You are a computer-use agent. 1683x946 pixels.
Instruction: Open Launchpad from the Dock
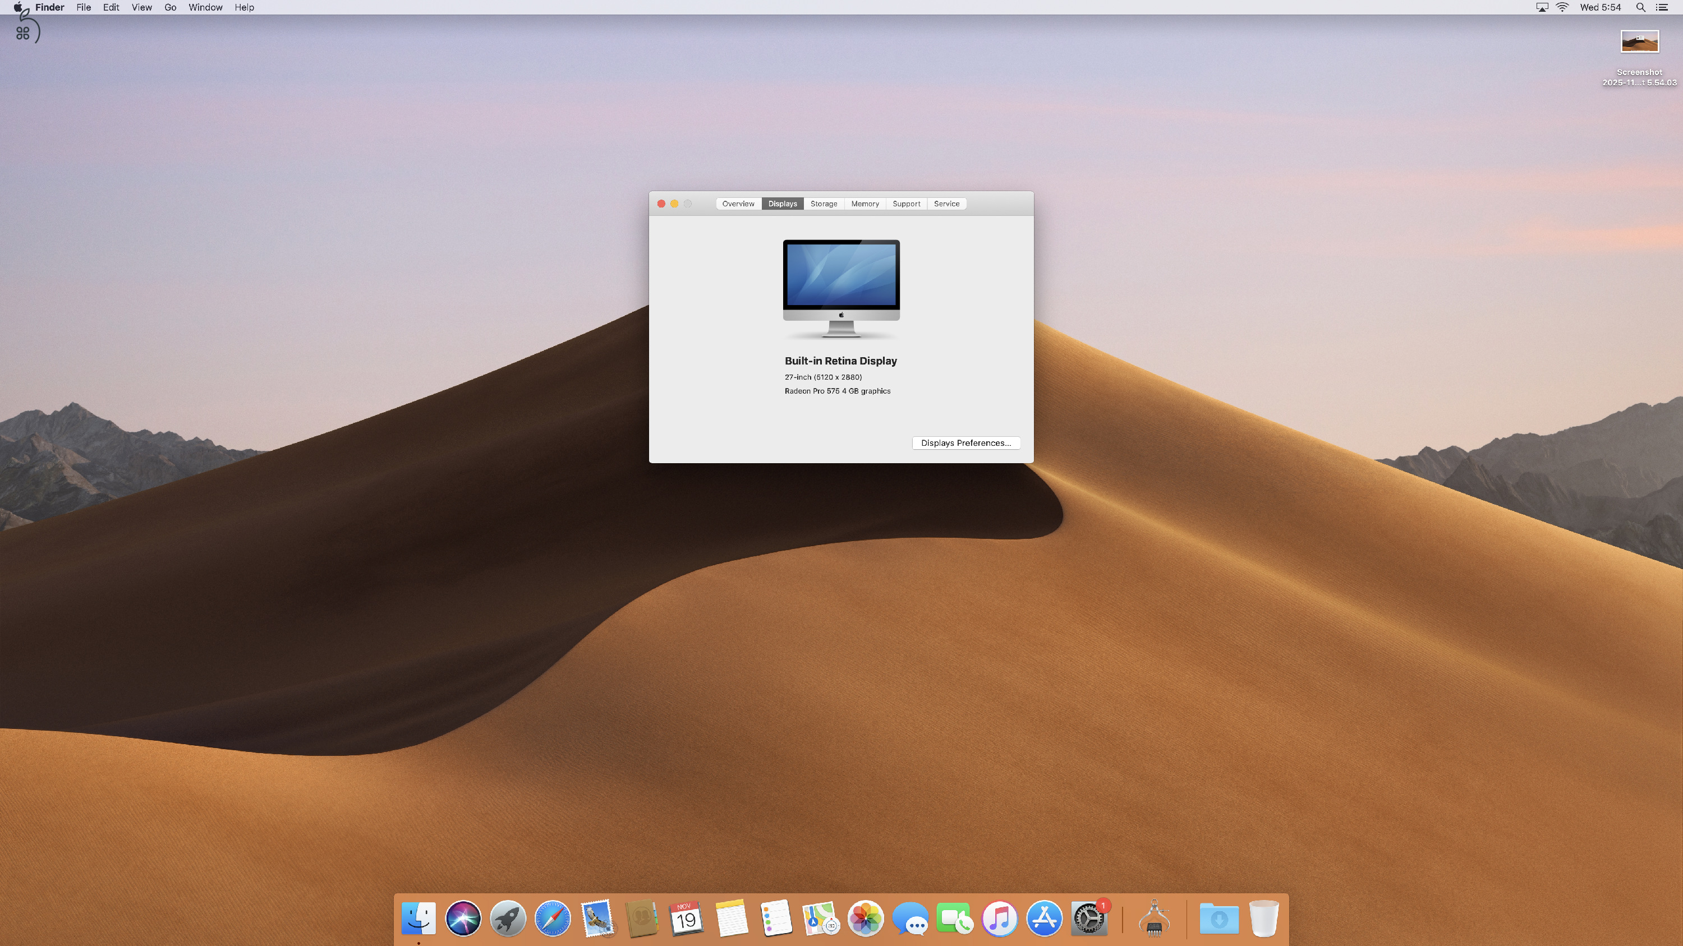click(x=508, y=919)
